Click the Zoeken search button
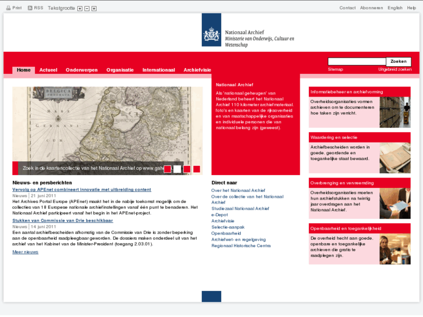This screenshot has height=317, width=423. [x=399, y=62]
